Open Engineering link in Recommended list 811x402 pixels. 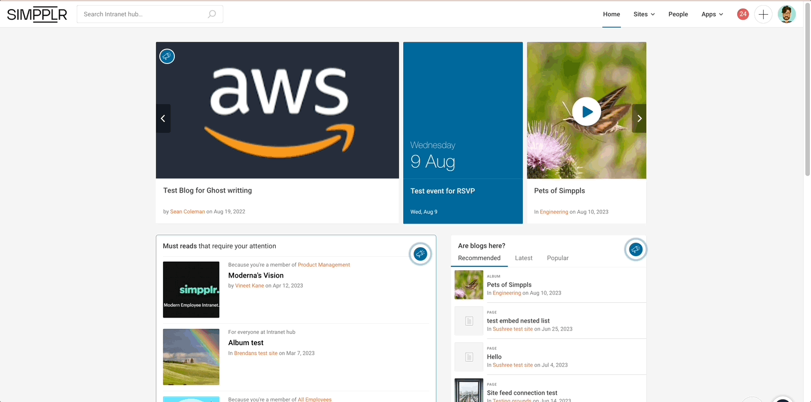[507, 293]
